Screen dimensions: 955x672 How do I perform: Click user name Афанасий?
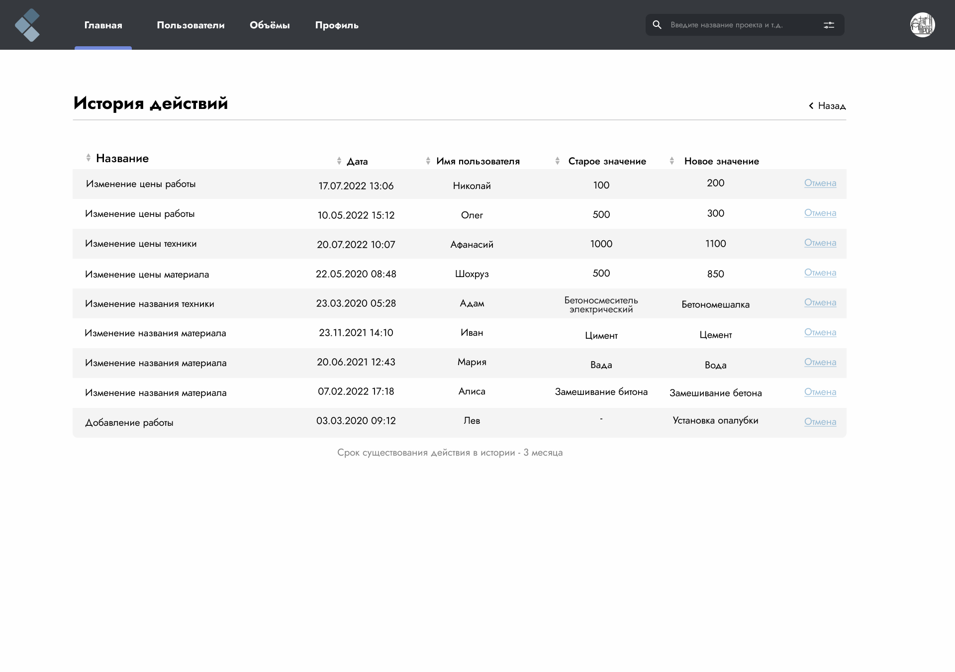coord(472,245)
